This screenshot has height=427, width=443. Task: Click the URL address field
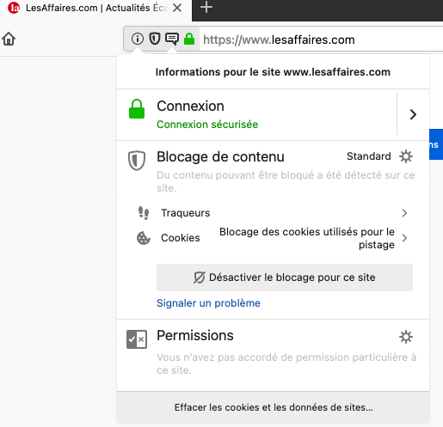click(321, 40)
